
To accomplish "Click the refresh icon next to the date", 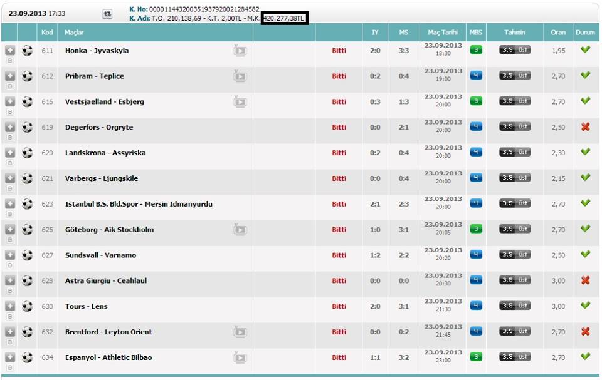I will [x=107, y=14].
